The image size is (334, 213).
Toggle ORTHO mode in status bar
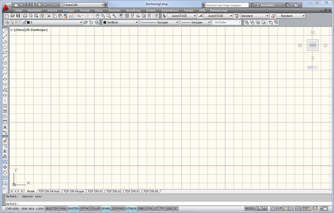[x=85, y=208]
